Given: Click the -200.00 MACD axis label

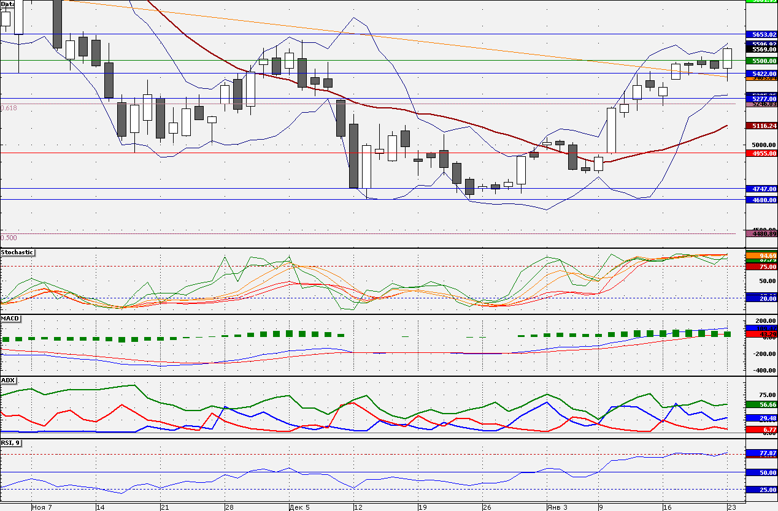Looking at the screenshot, I should click(x=765, y=354).
